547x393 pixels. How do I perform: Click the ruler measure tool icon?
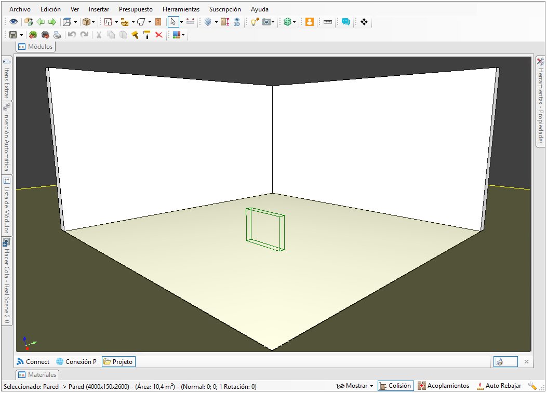tap(328, 22)
